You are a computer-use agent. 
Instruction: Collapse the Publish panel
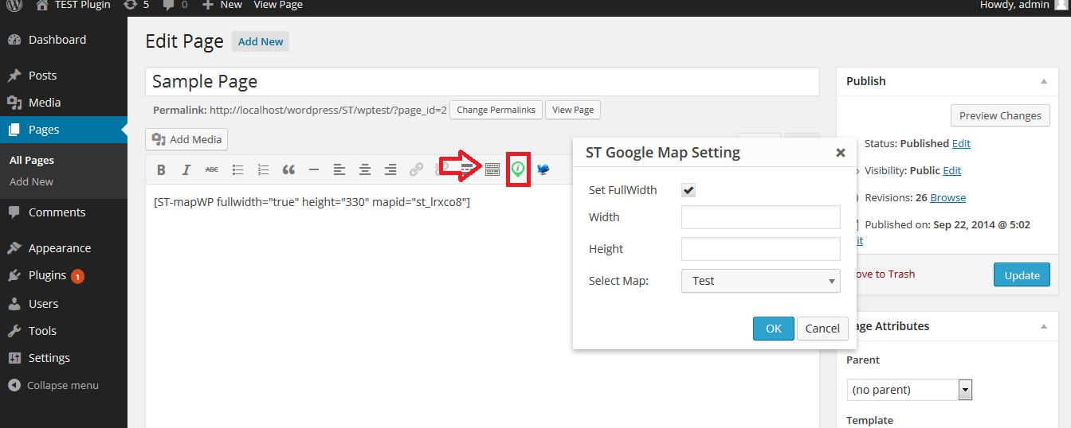click(x=1044, y=81)
